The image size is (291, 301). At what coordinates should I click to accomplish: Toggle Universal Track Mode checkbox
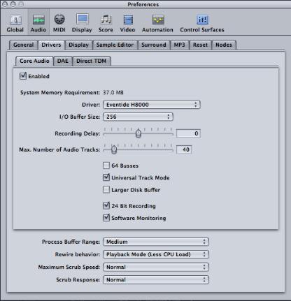tap(106, 177)
